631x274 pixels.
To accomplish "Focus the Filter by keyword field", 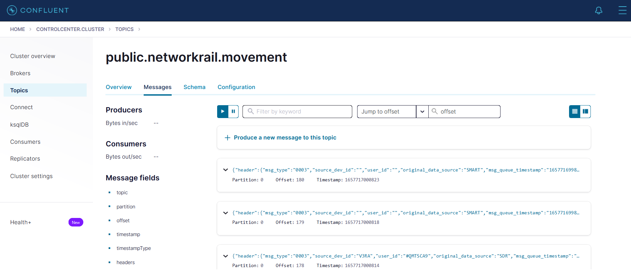I will pos(297,111).
